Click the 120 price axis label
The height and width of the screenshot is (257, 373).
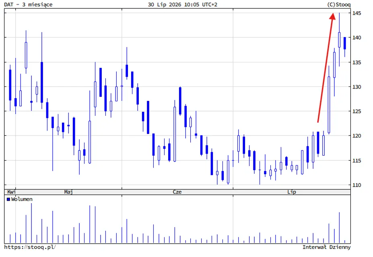357,136
